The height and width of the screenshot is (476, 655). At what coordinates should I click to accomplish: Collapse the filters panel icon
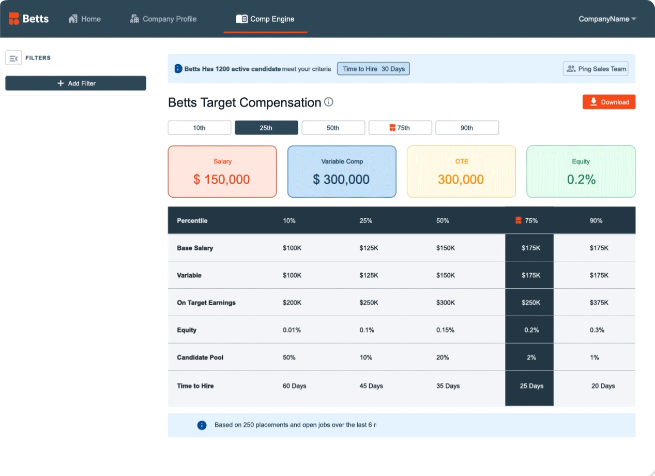(x=13, y=58)
